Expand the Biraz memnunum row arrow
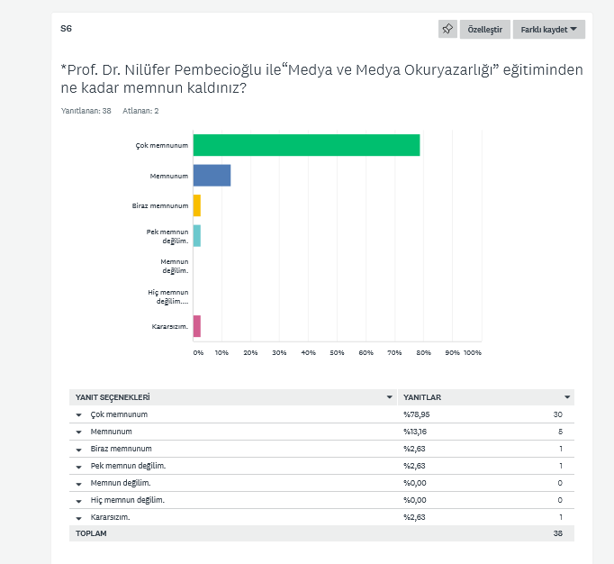This screenshot has width=614, height=564. (x=79, y=449)
